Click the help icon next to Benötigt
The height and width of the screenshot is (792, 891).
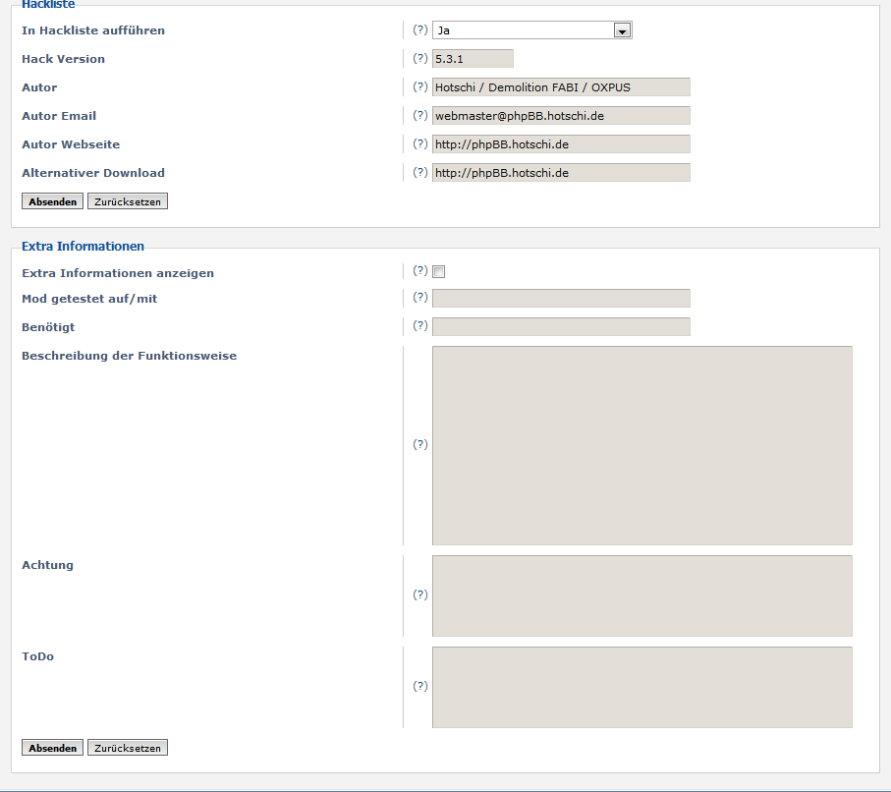(x=420, y=325)
